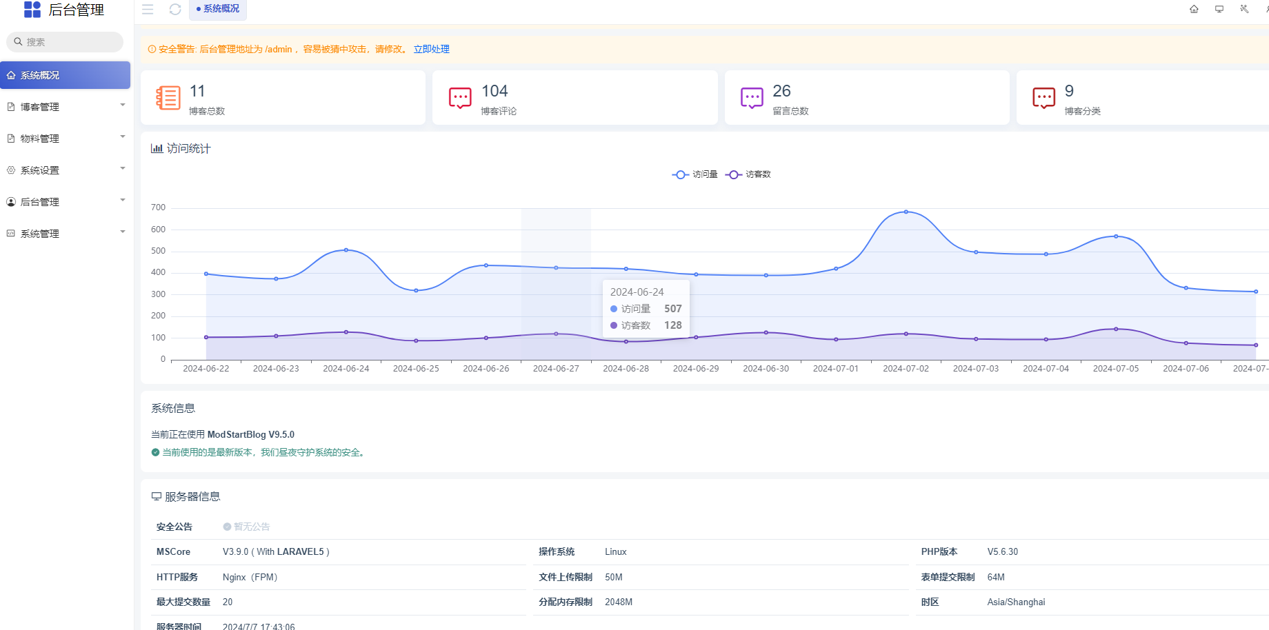Viewport: 1269px width, 630px height.
Task: Expand the 系统设置 menu arrow
Action: click(123, 169)
